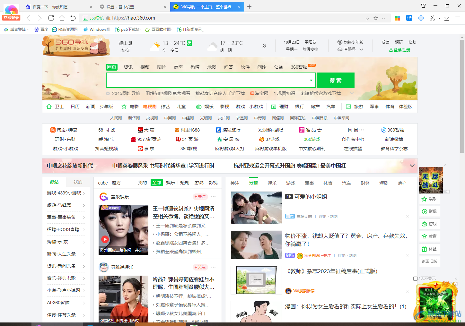Open the scissors screenshot tool
Viewport: 465px width, 326px height.
[x=432, y=18]
